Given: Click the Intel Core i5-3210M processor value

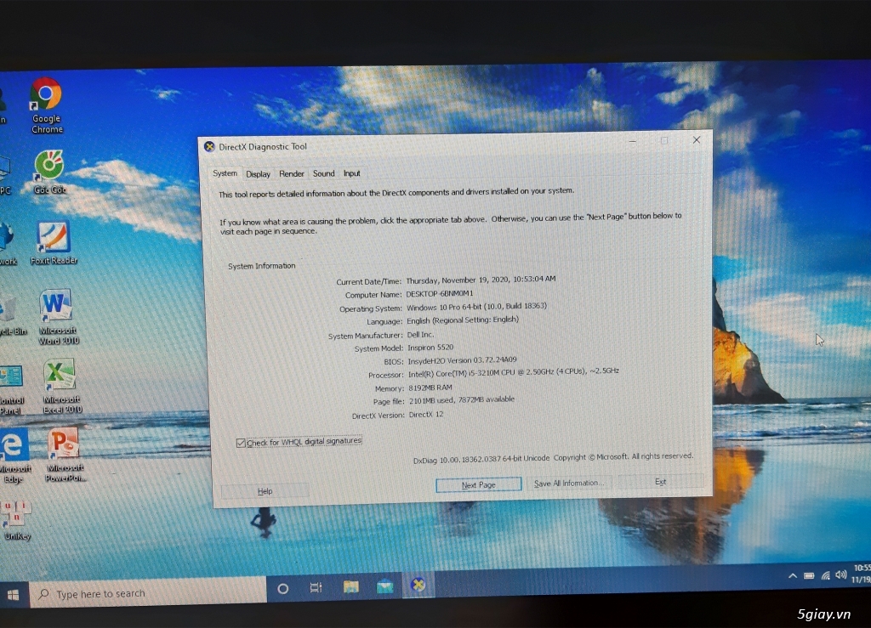Looking at the screenshot, I should pyautogui.click(x=513, y=372).
